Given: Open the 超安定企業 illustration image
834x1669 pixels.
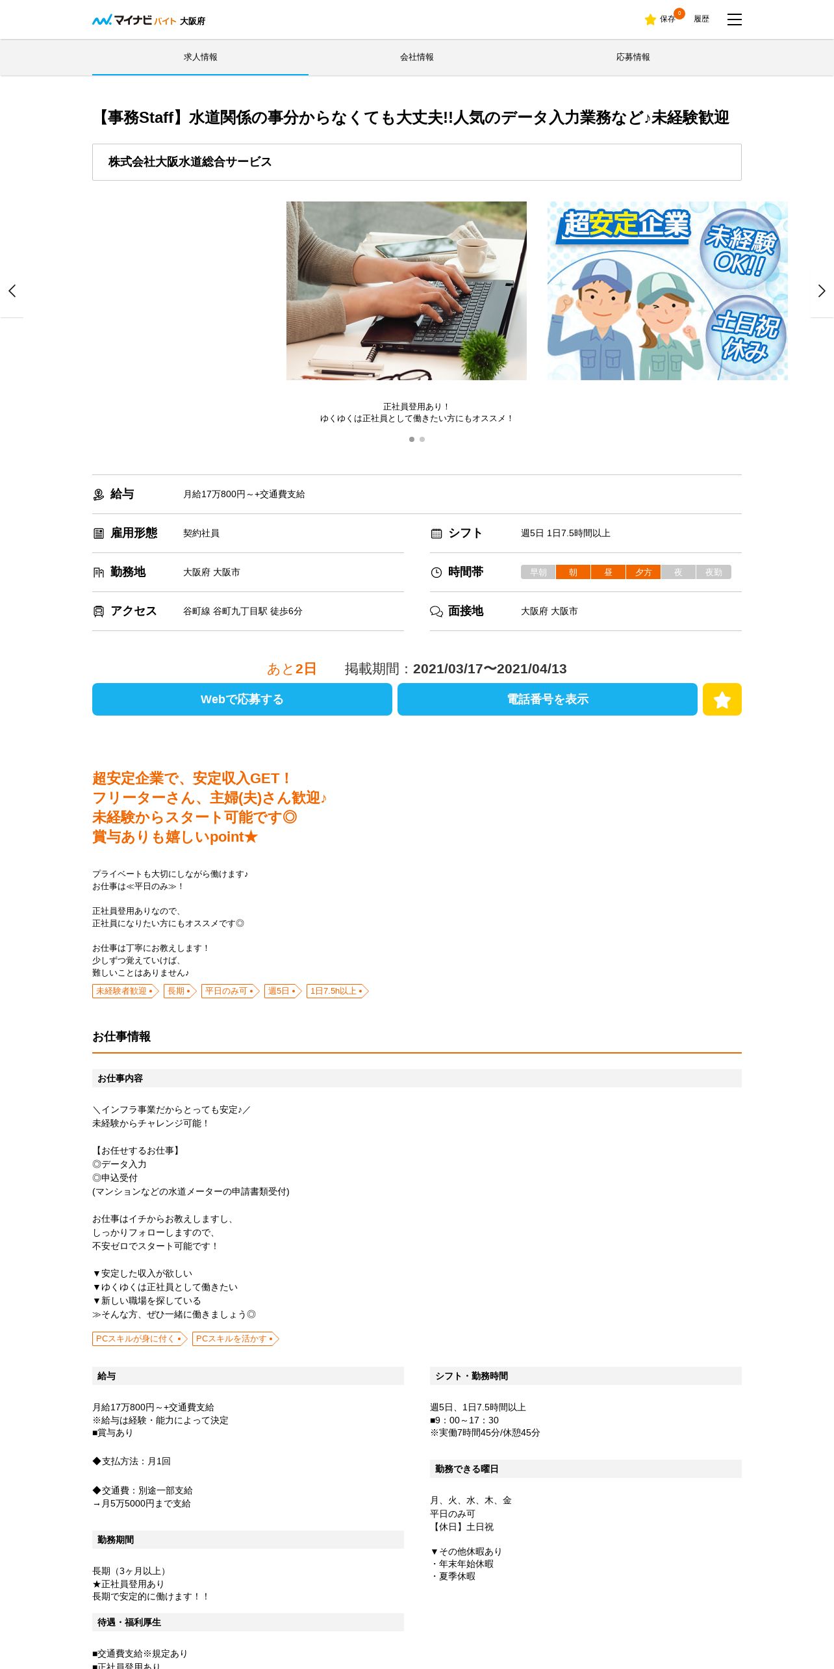Looking at the screenshot, I should coord(668,291).
